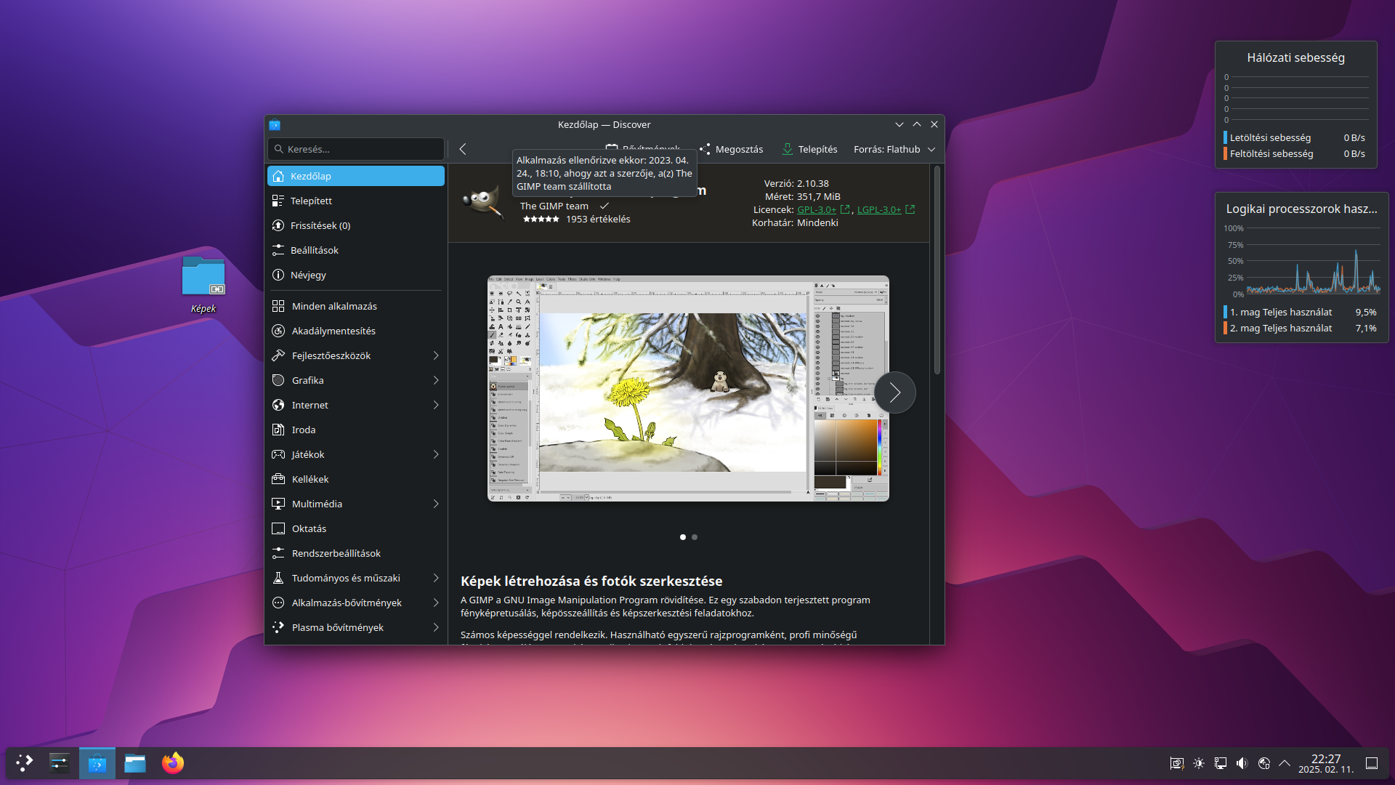
Task: Click the Megosztás share button
Action: [732, 149]
